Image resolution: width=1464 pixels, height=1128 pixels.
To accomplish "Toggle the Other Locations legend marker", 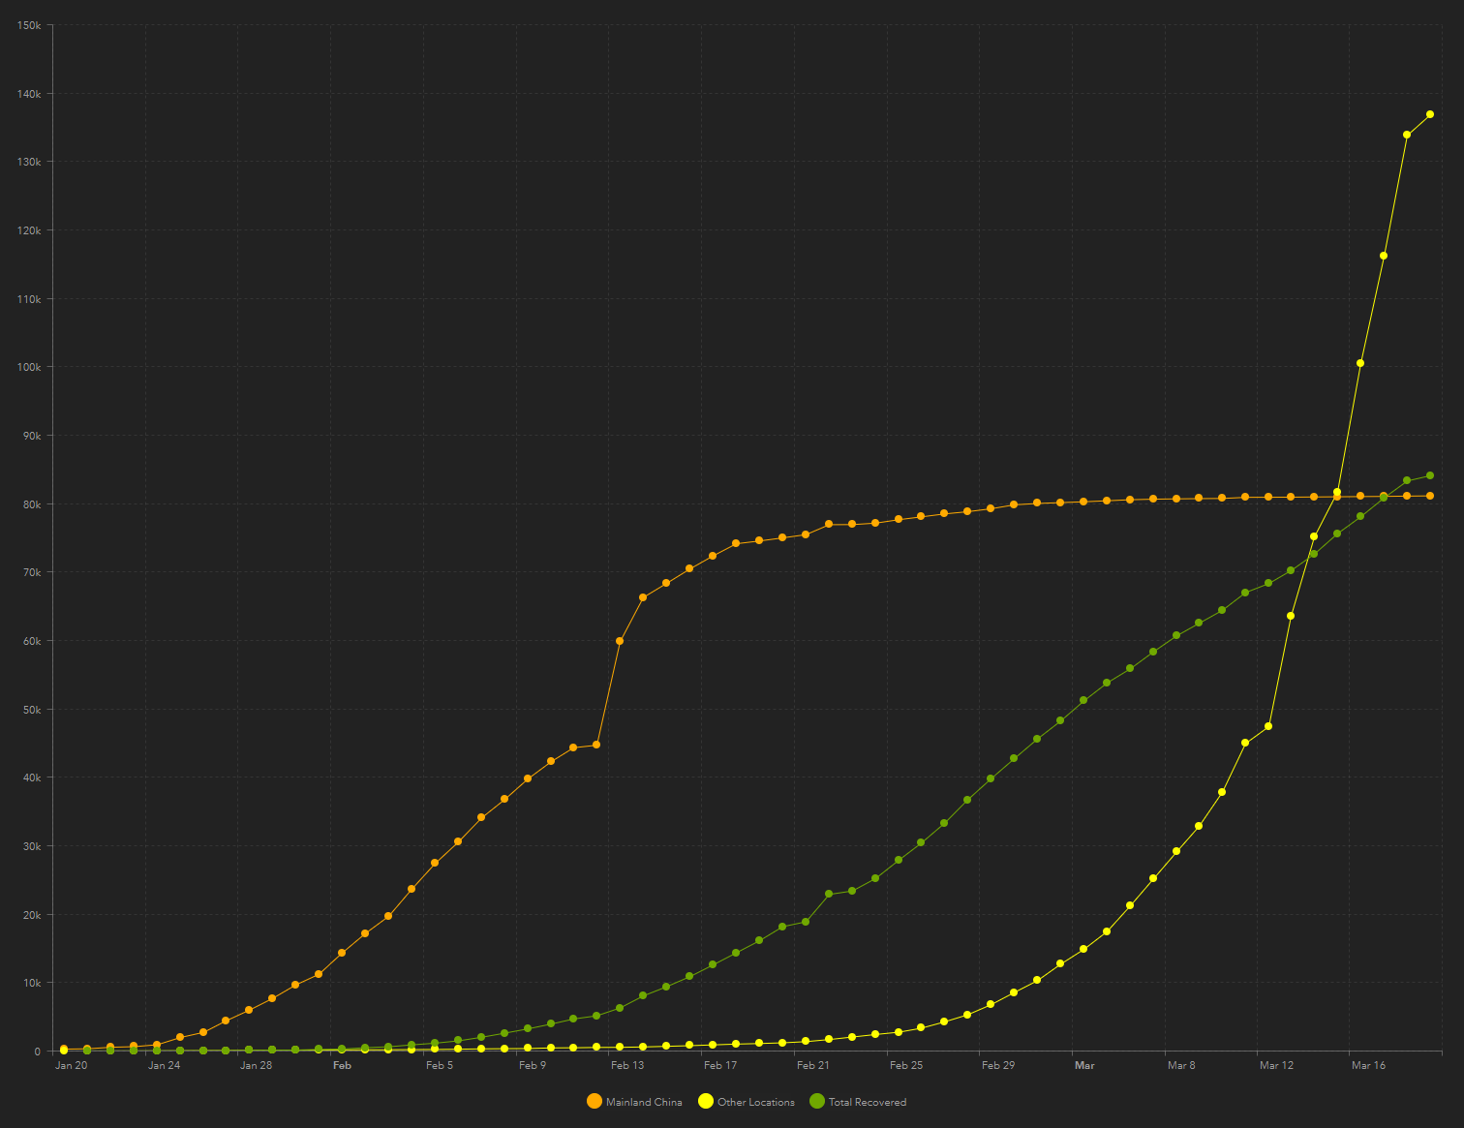I will (706, 1101).
